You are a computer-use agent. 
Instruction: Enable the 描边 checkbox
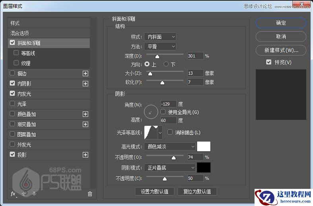12,73
